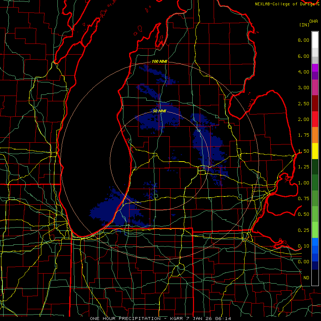Click the 0.75 legend value
The width and height of the screenshot is (321, 321).
(304, 199)
